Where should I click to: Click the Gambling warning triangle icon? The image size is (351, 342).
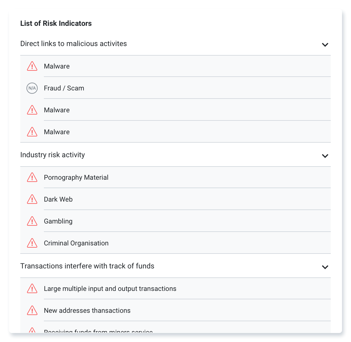coord(32,221)
